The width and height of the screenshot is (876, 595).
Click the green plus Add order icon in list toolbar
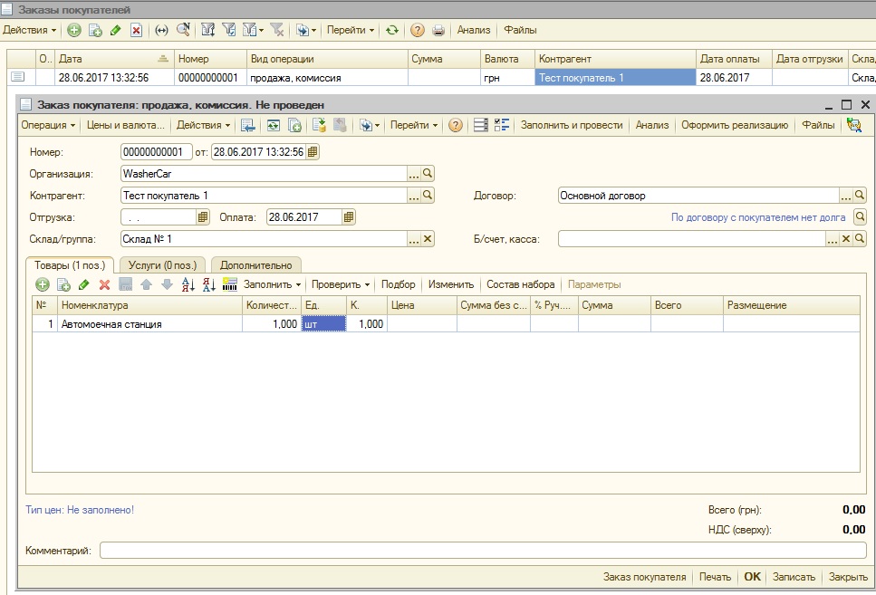pyautogui.click(x=74, y=30)
